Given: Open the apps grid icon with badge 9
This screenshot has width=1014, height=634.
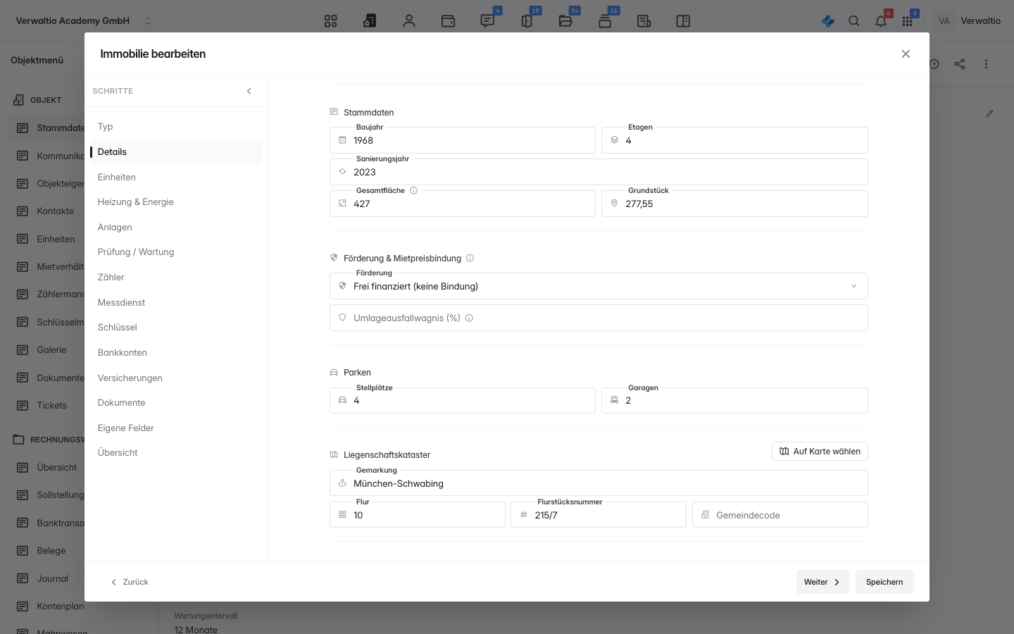Looking at the screenshot, I should click(x=908, y=21).
